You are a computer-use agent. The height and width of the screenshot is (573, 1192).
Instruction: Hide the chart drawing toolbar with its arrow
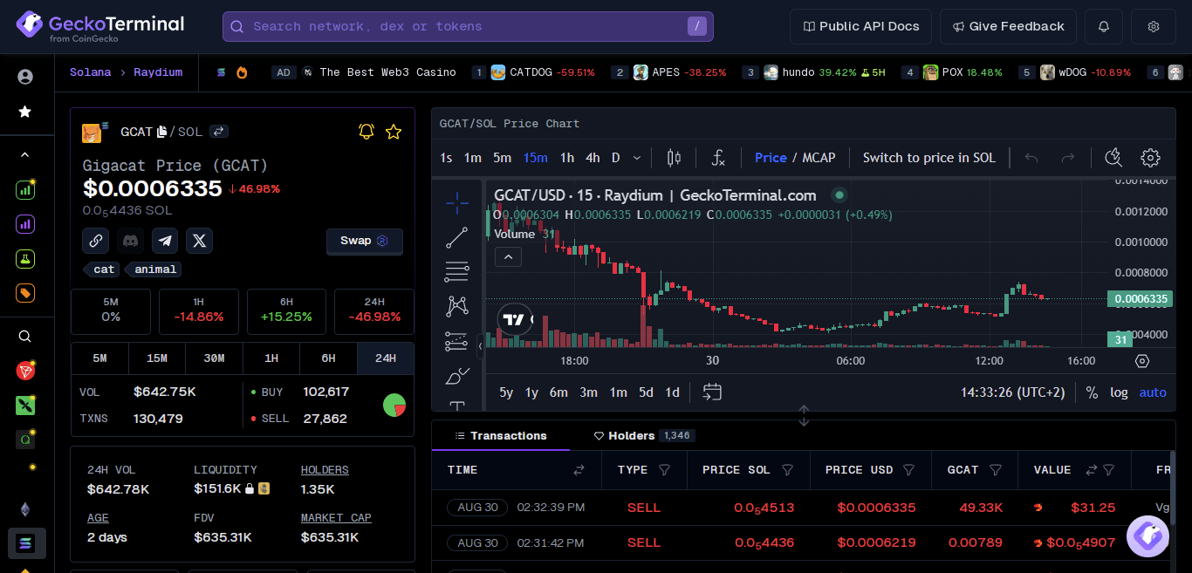coord(480,346)
